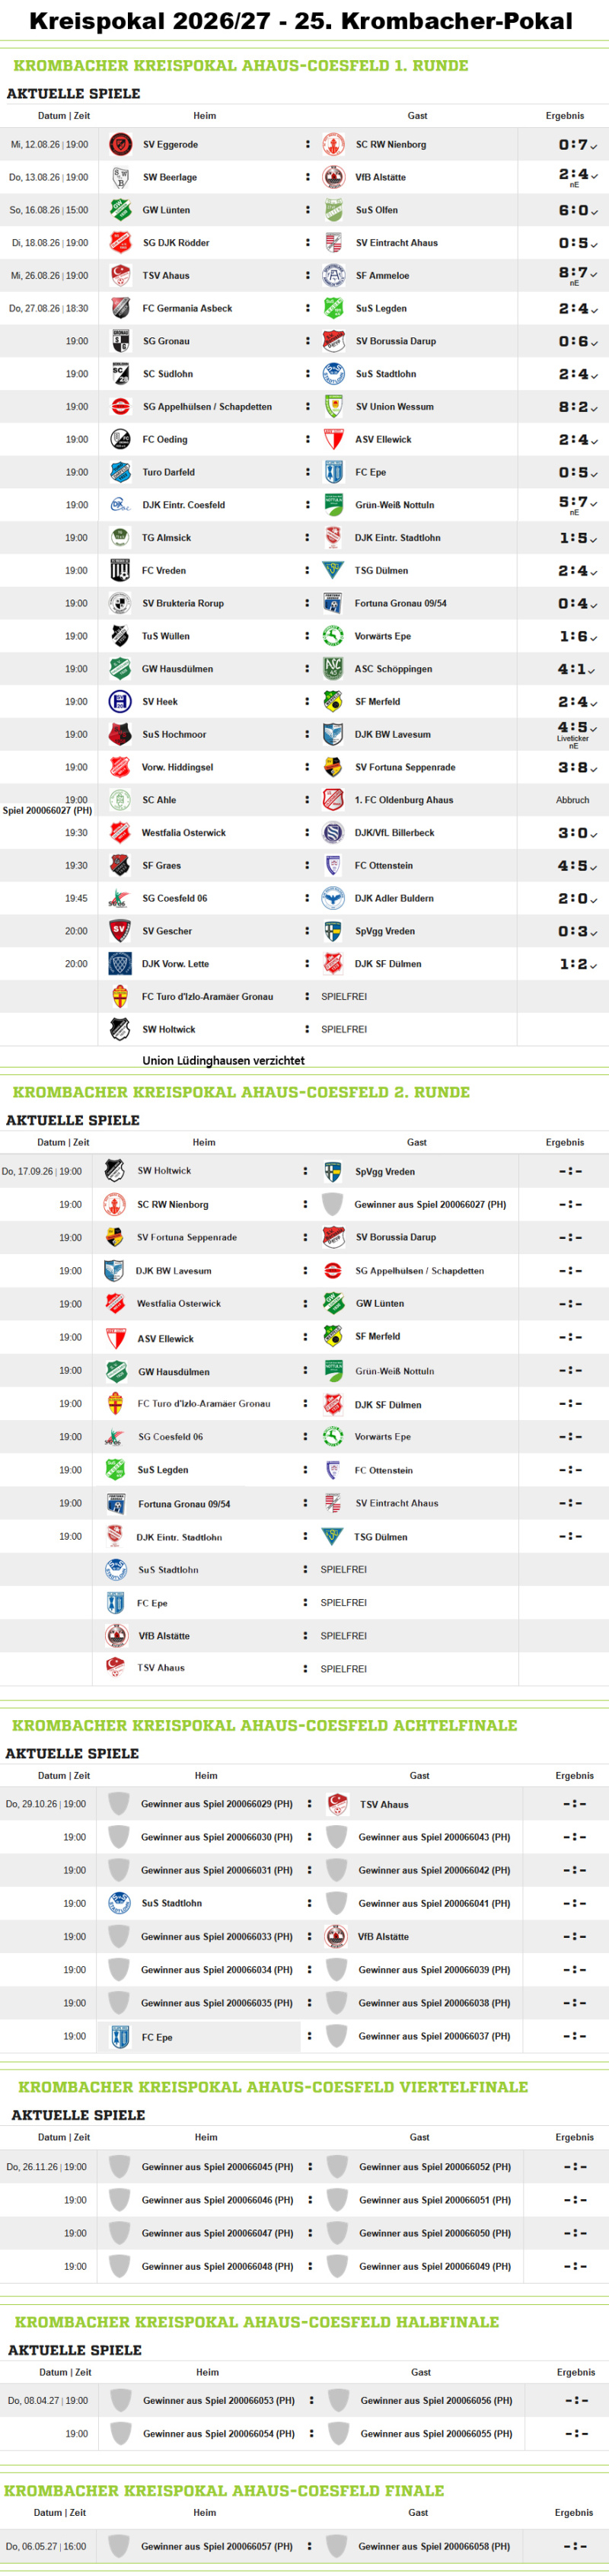Click Gewinner aus Spiel 200066057 (PH) link
Screen dimensions: 609x2576
click(x=217, y=2546)
